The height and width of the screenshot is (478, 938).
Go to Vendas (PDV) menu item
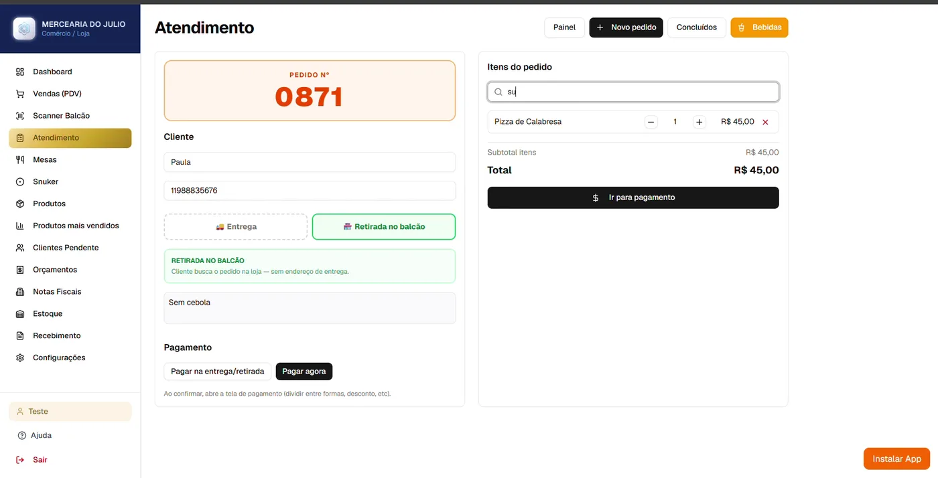70,94
